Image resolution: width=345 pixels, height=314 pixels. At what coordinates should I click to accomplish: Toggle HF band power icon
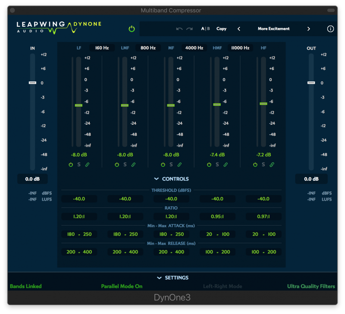255,164
